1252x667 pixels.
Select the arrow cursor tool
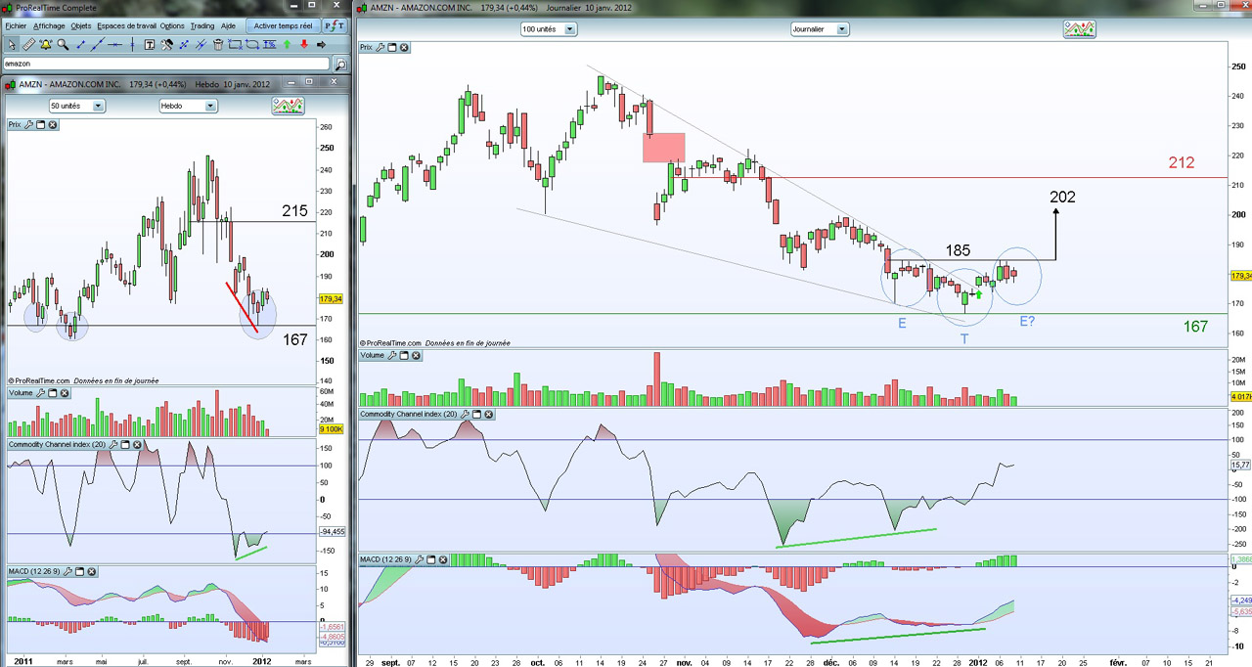[x=12, y=44]
